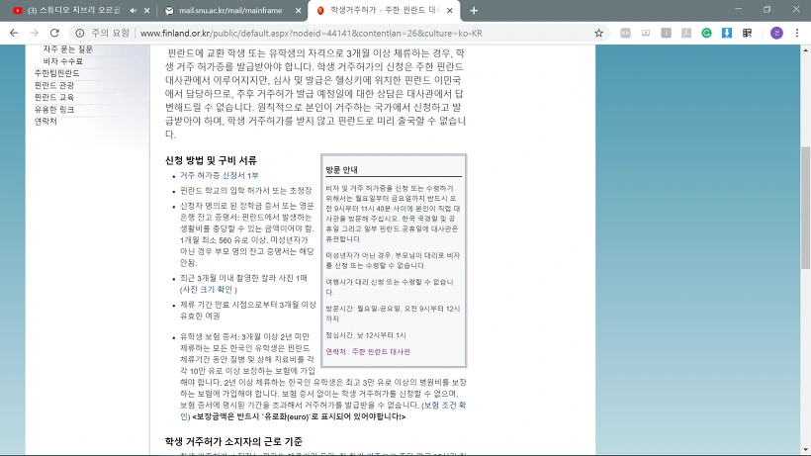Open a new tab with plus button

[x=474, y=10]
